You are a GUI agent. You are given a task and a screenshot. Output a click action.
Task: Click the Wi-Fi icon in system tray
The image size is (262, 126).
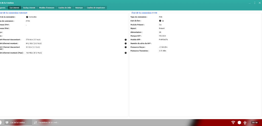(x=233, y=122)
